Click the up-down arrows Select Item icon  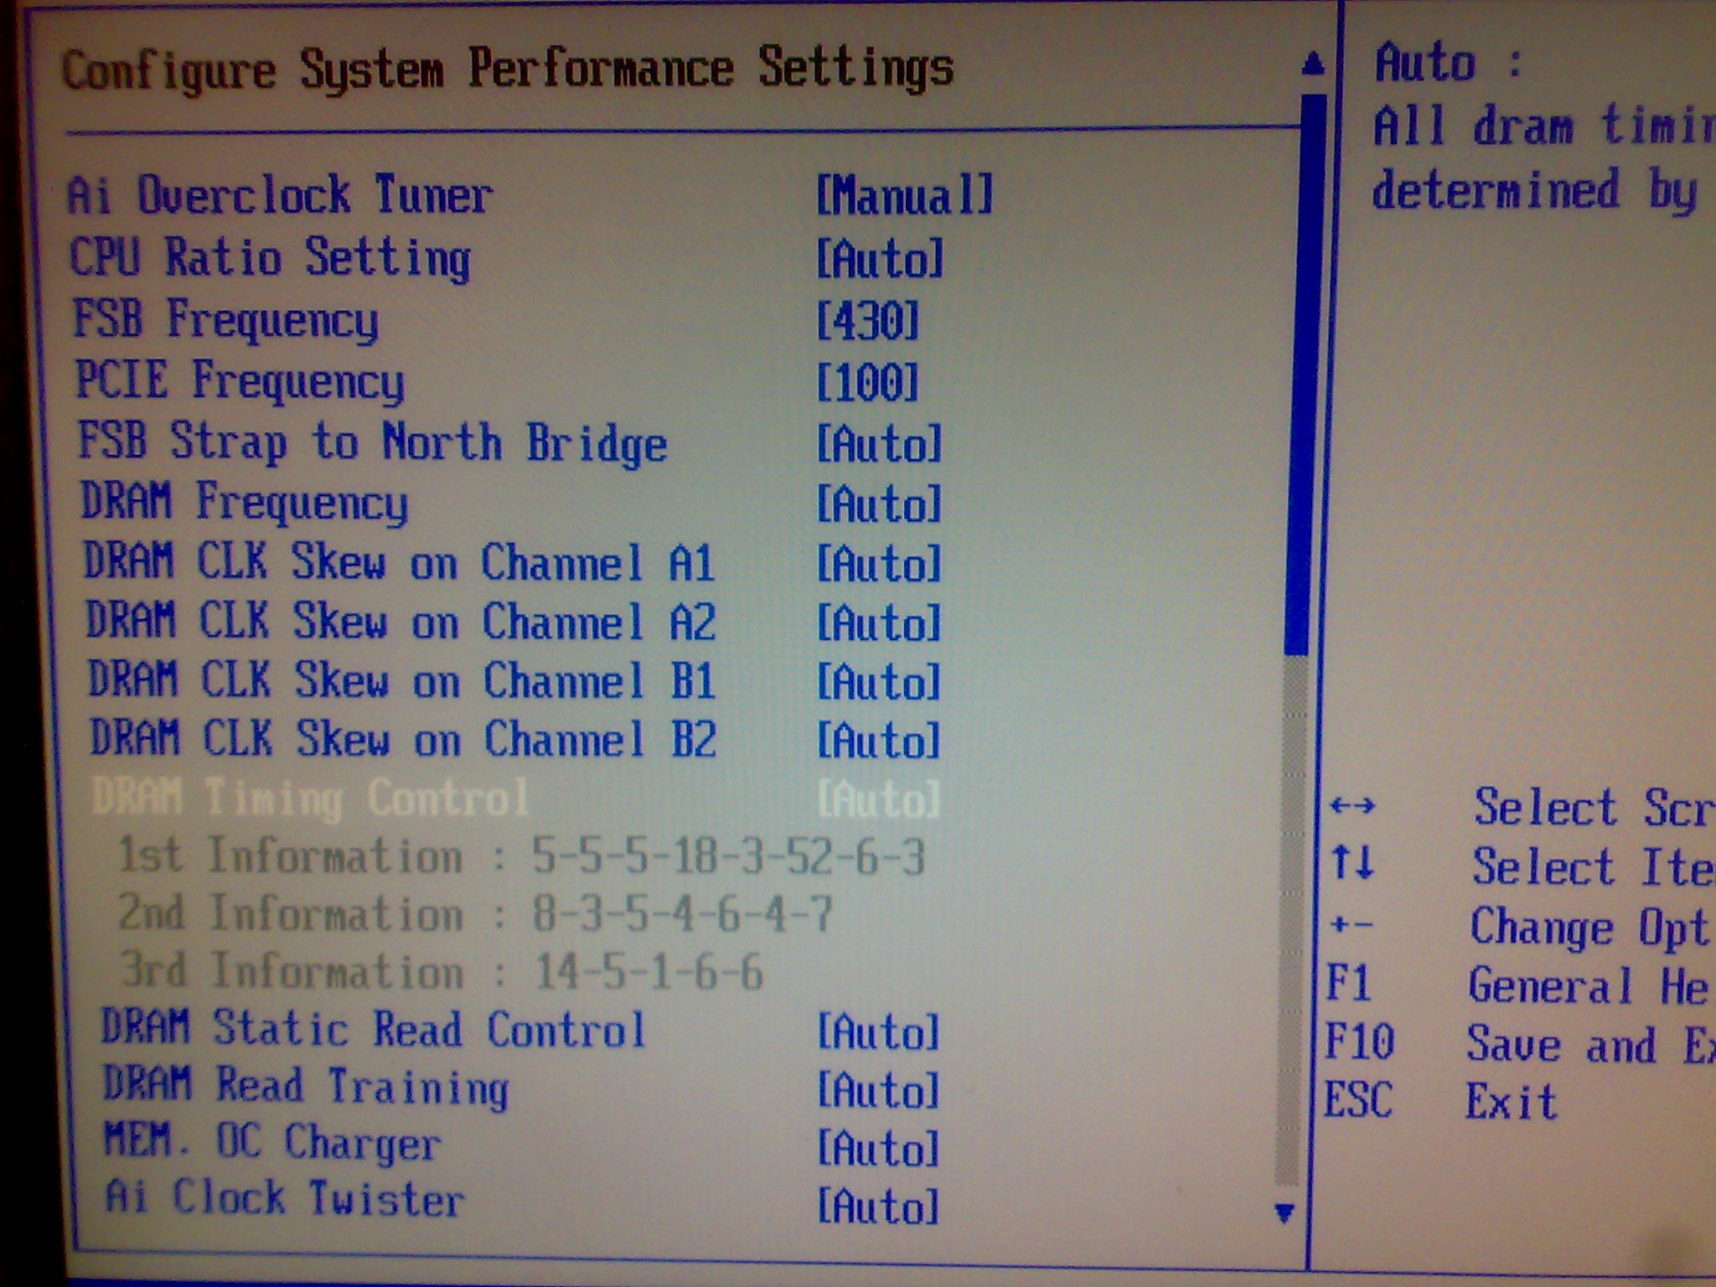(x=1352, y=862)
